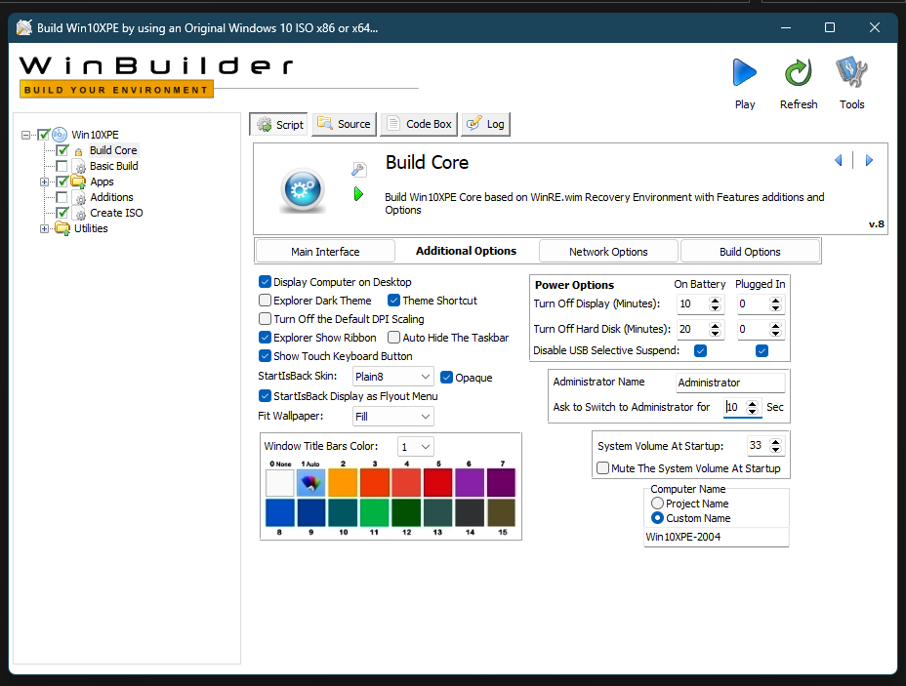This screenshot has width=906, height=686.
Task: Toggle Display Computer on Desktop checkbox
Action: pos(266,282)
